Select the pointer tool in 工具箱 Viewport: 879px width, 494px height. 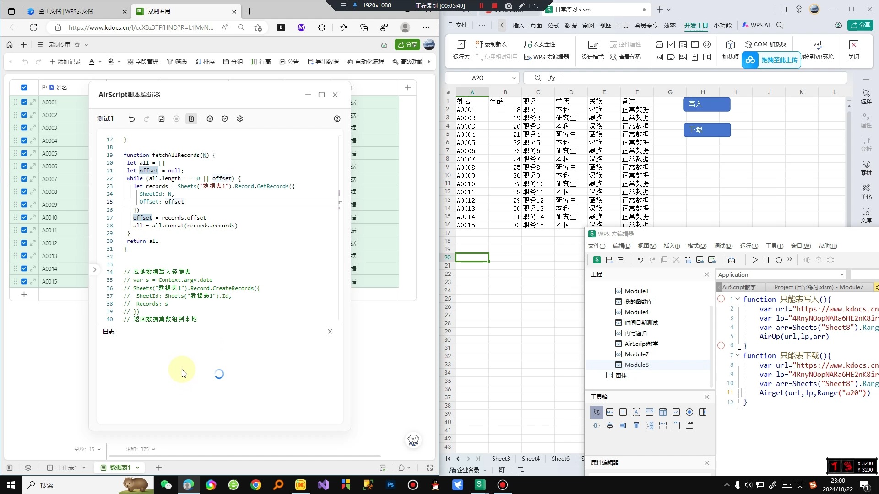pyautogui.click(x=597, y=412)
